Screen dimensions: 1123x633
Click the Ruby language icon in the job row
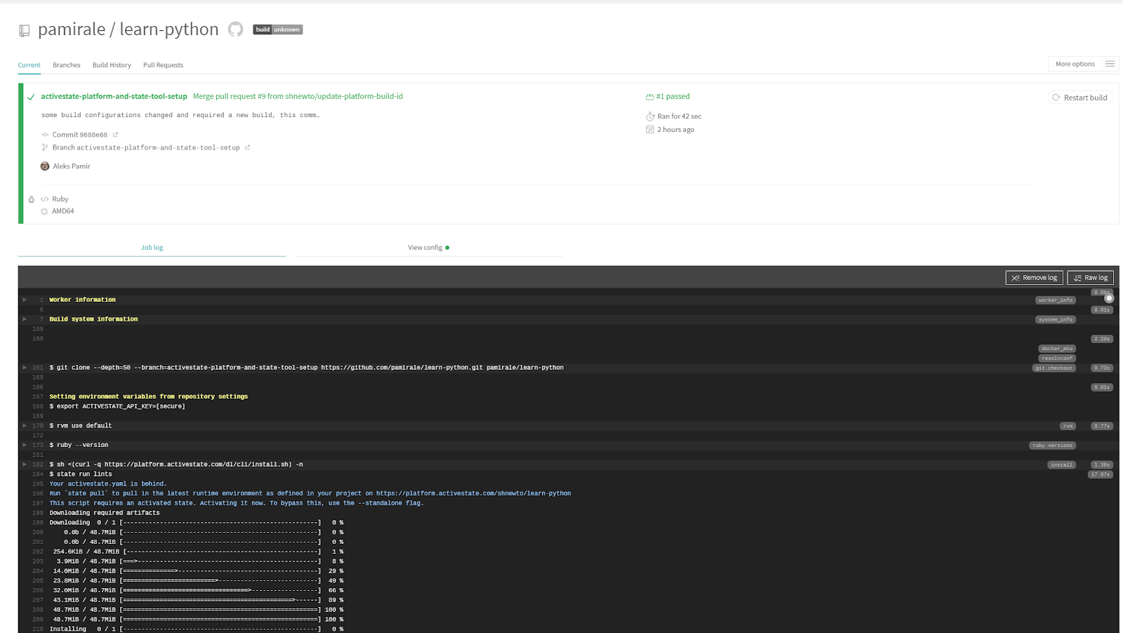click(x=44, y=199)
